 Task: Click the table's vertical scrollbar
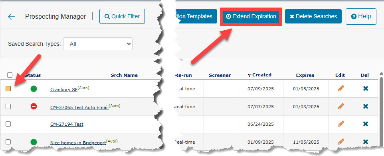(x=381, y=110)
